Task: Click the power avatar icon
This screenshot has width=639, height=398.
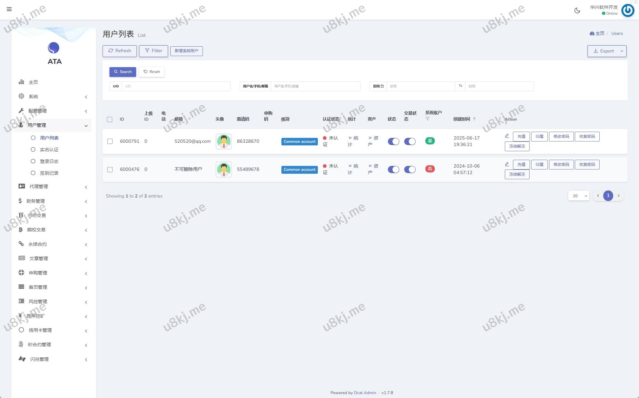Action: coord(628,10)
